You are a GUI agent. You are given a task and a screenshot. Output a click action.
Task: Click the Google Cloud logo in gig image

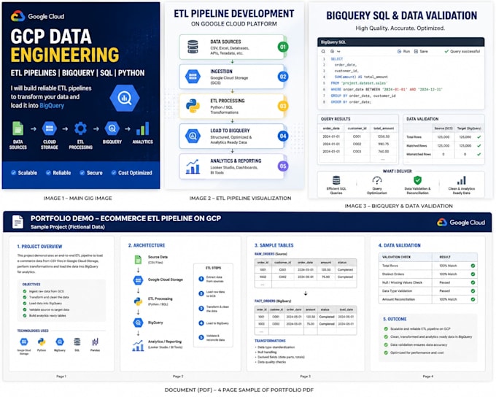point(37,16)
